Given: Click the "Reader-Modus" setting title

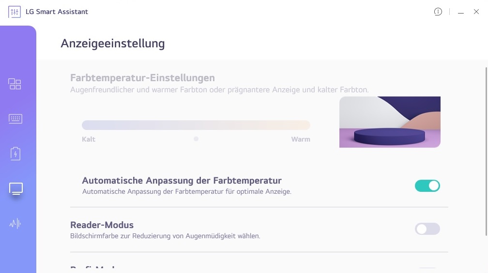Looking at the screenshot, I should [x=102, y=225].
